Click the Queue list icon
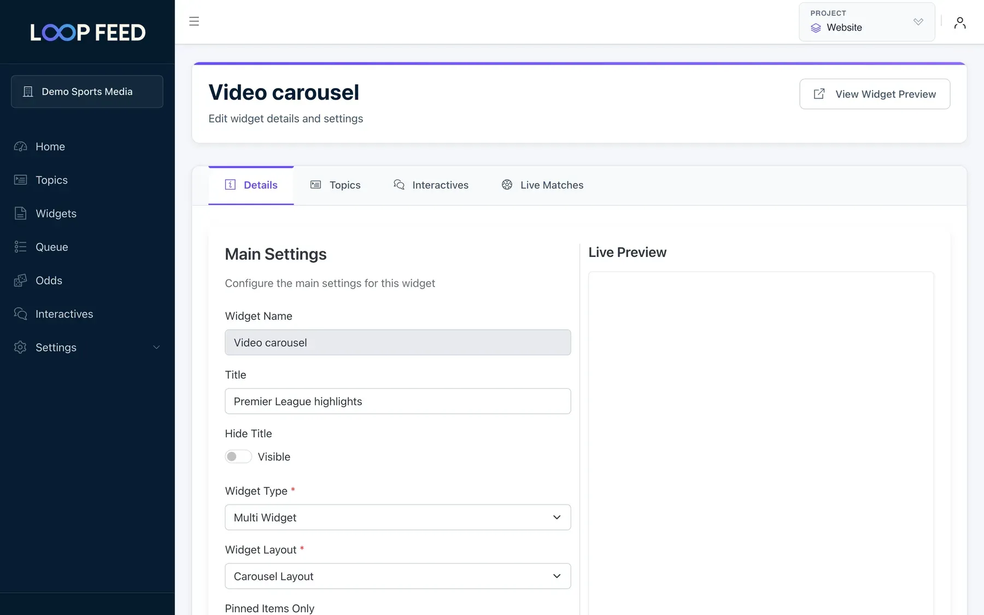 tap(20, 247)
